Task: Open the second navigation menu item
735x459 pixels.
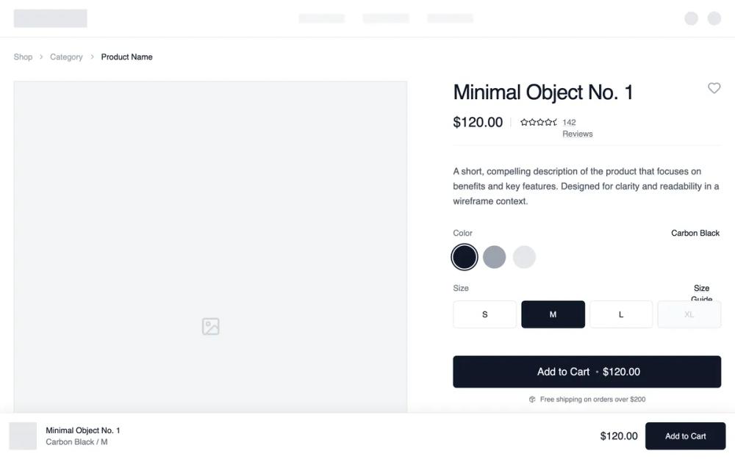Action: 386,18
